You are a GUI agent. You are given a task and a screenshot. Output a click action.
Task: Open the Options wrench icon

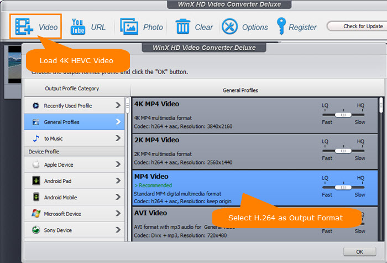tap(229, 27)
